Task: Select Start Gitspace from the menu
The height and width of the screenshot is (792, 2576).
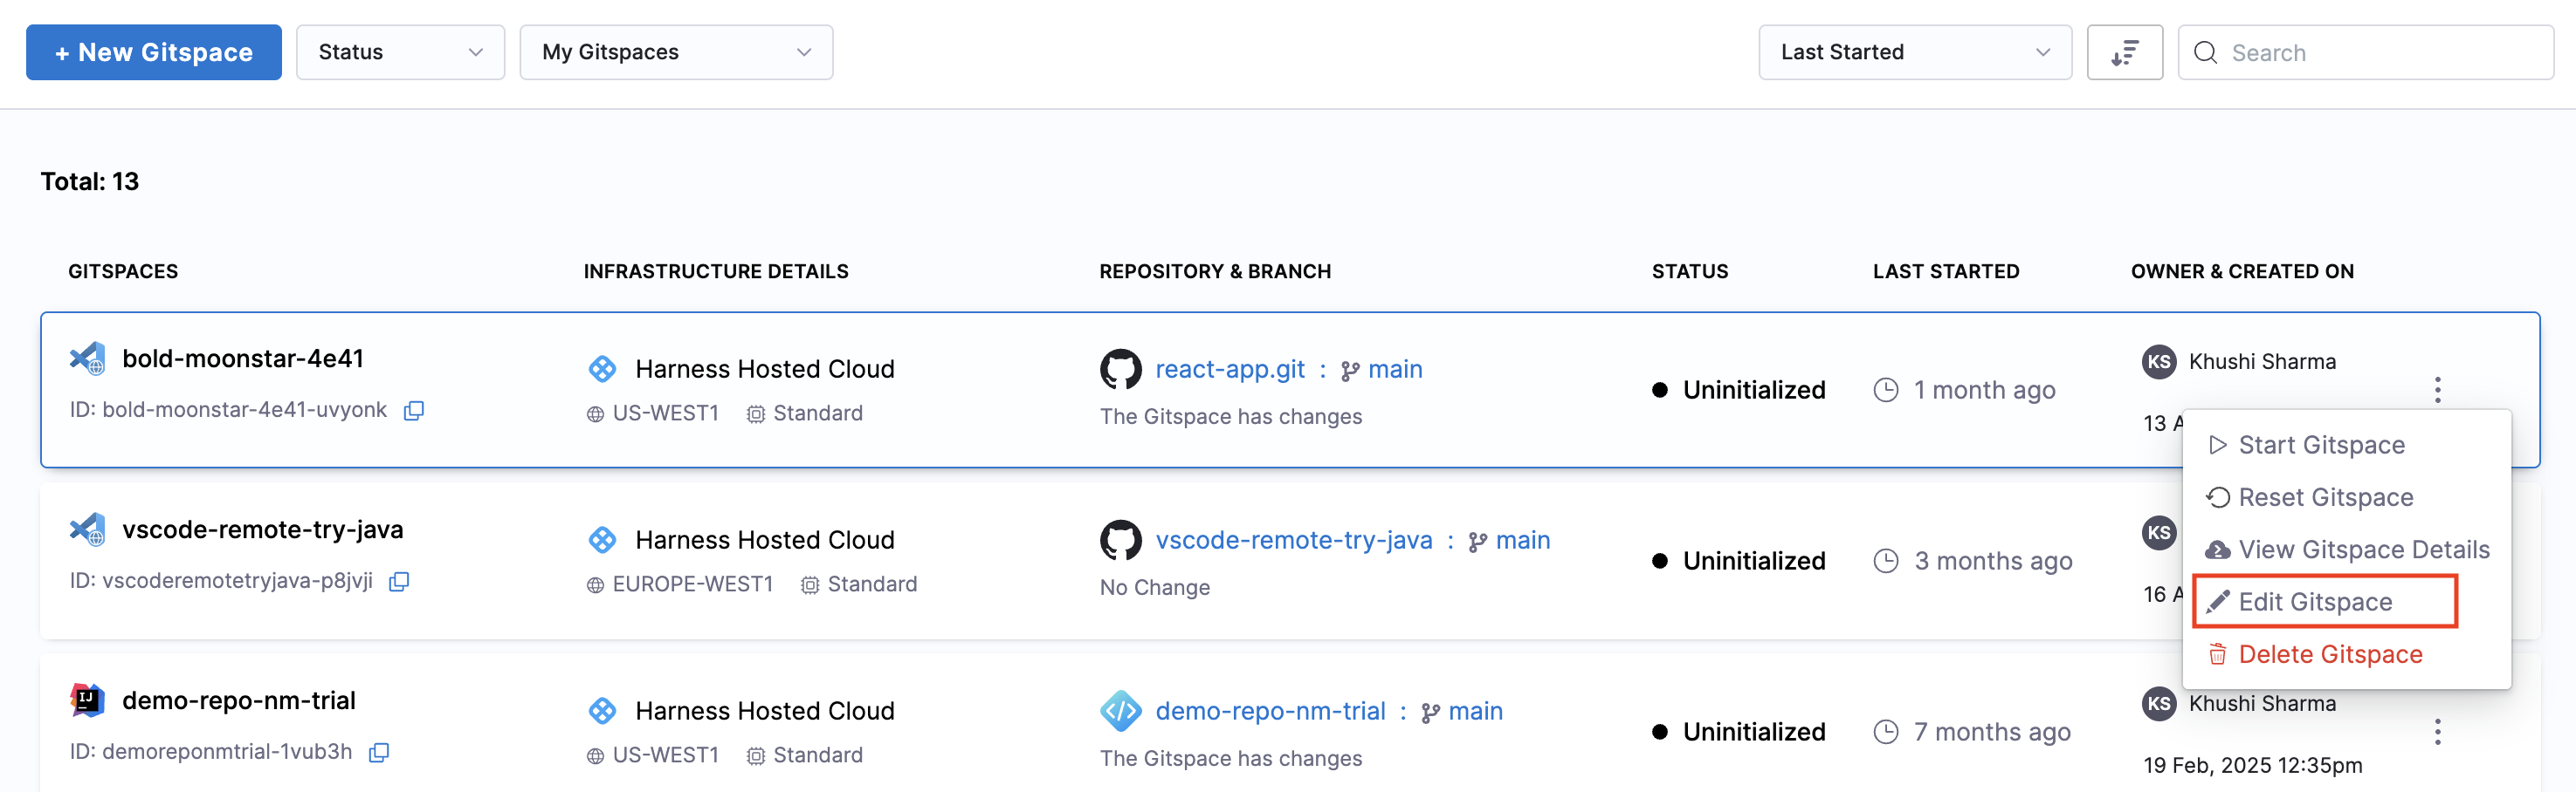Action: click(2320, 446)
